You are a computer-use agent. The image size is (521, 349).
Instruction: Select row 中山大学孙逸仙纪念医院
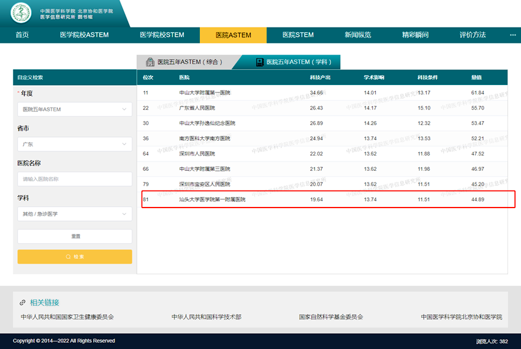(x=322, y=123)
